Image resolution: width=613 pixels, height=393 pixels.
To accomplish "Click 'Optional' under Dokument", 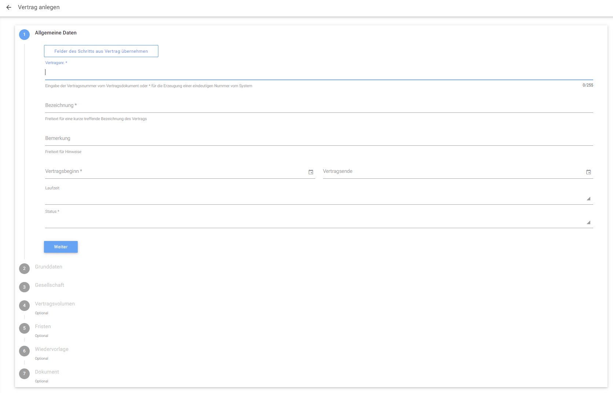I will [42, 381].
